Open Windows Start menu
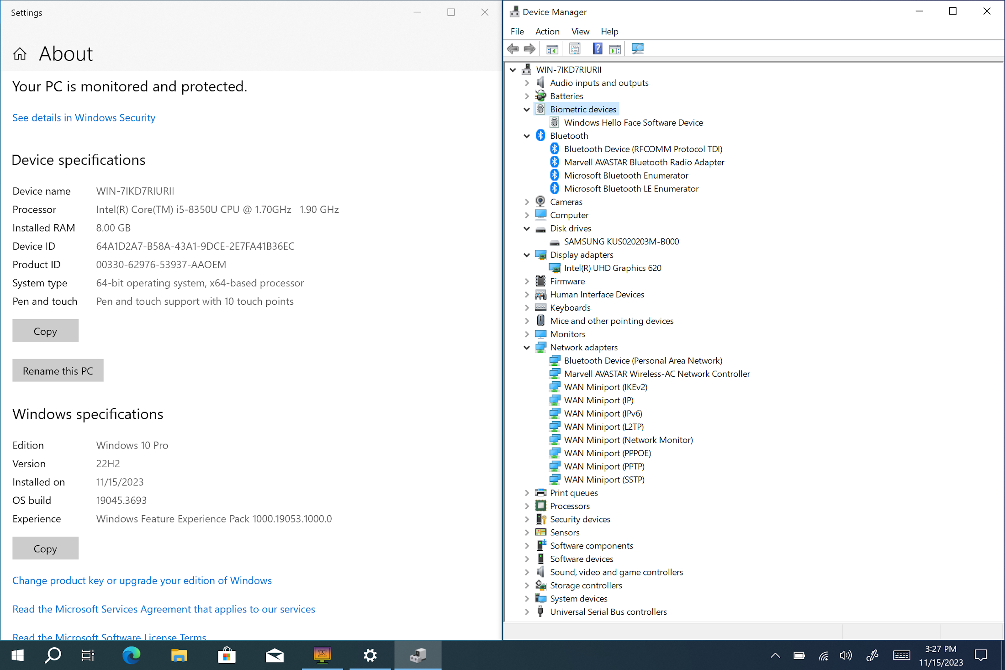Image resolution: width=1005 pixels, height=670 pixels. 17,656
